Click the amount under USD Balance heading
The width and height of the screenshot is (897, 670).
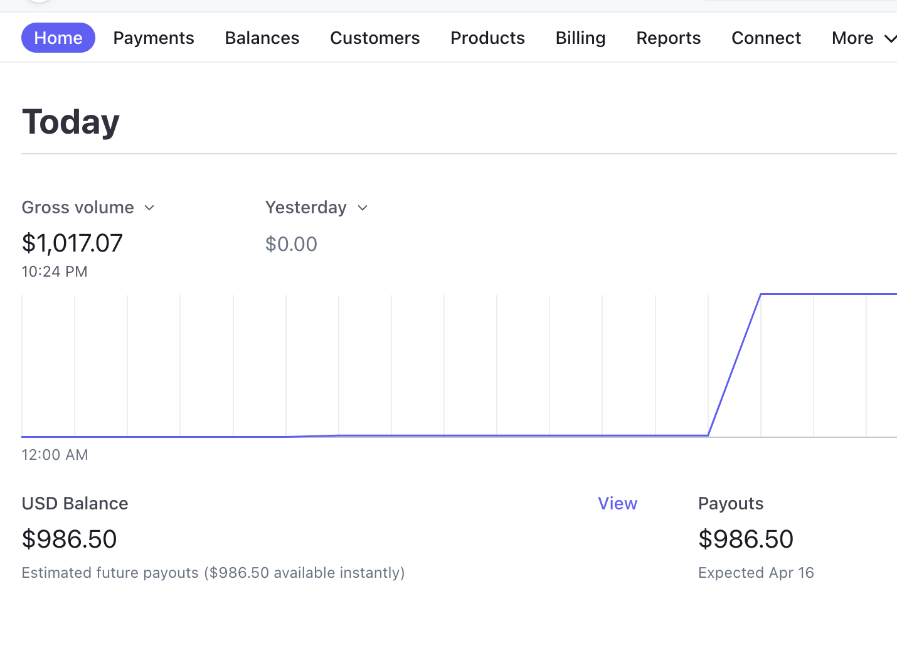pyautogui.click(x=69, y=540)
